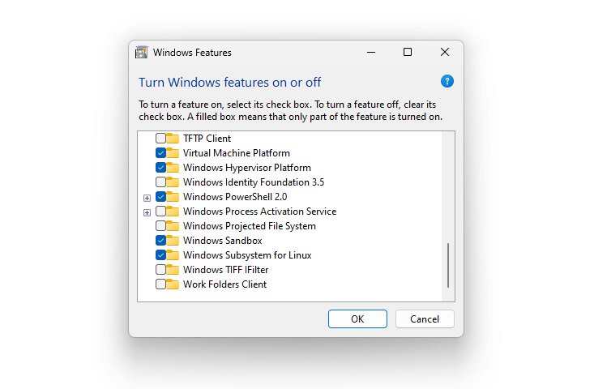Minimize the Windows Features window
The image size is (594, 389).
[x=371, y=52]
